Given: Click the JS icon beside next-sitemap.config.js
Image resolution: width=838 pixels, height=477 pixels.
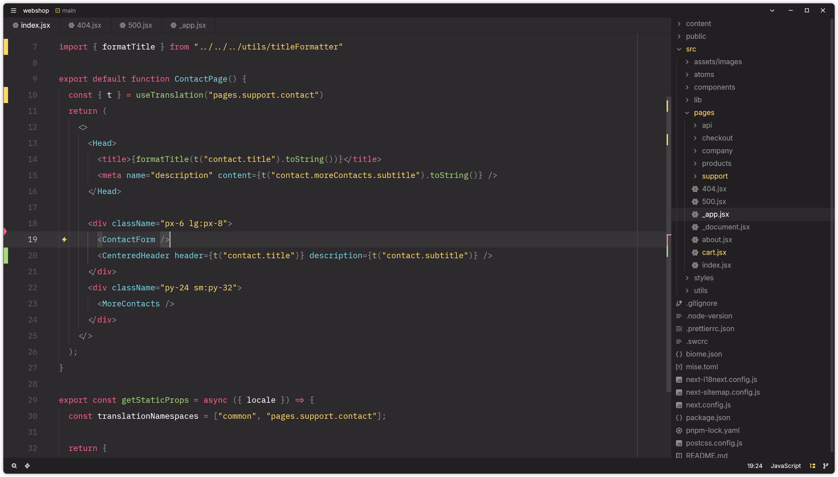Looking at the screenshot, I should tap(679, 392).
